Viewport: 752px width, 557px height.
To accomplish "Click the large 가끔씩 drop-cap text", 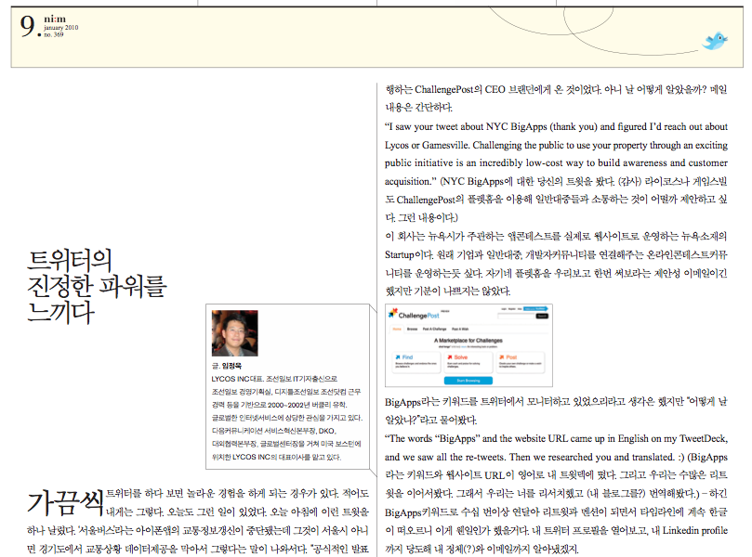I will pyautogui.click(x=64, y=502).
